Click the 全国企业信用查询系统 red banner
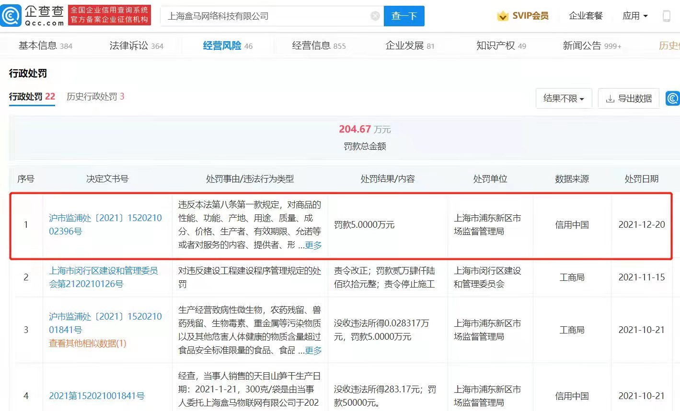This screenshot has width=680, height=411. [109, 15]
